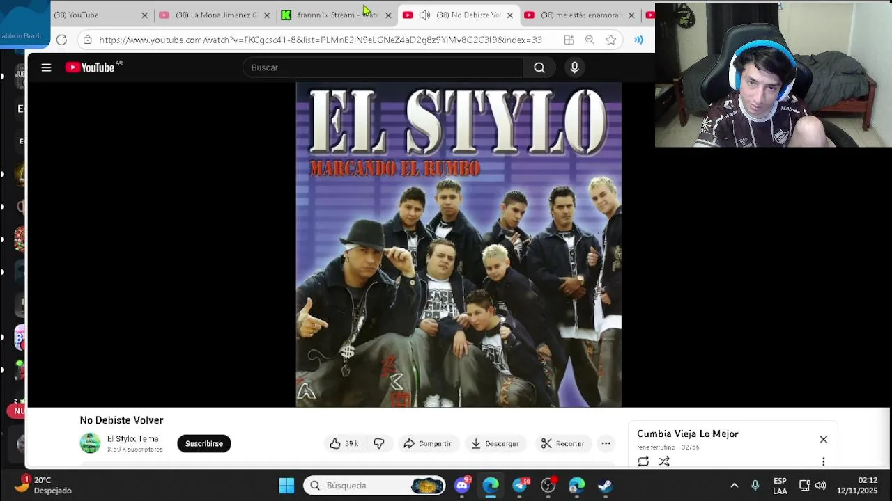This screenshot has height=501, width=892.
Task: Download video with Descargar button
Action: pos(495,443)
